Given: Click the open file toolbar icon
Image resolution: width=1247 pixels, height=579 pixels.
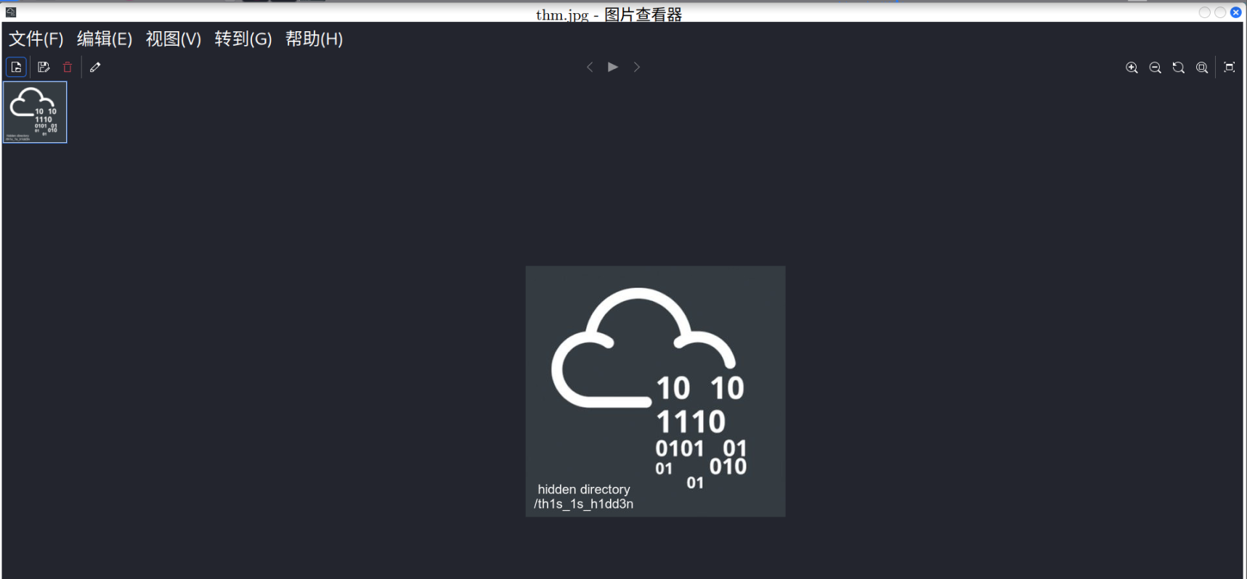Looking at the screenshot, I should coord(16,67).
